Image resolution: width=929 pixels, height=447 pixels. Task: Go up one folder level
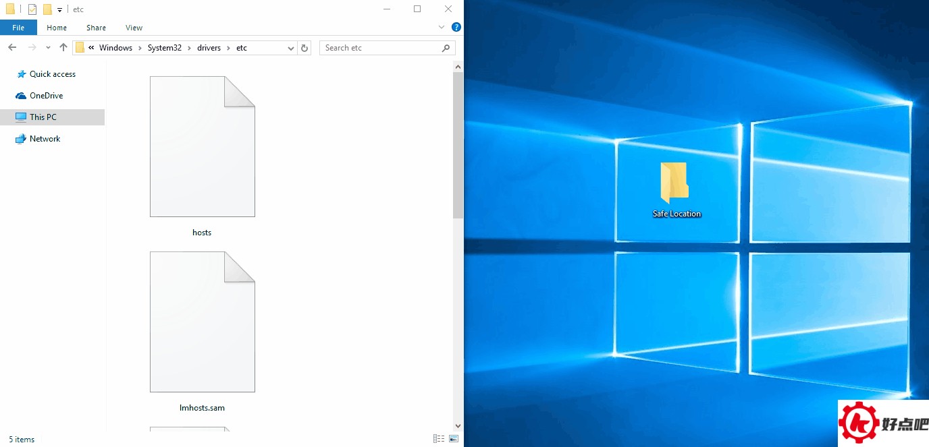click(x=63, y=48)
